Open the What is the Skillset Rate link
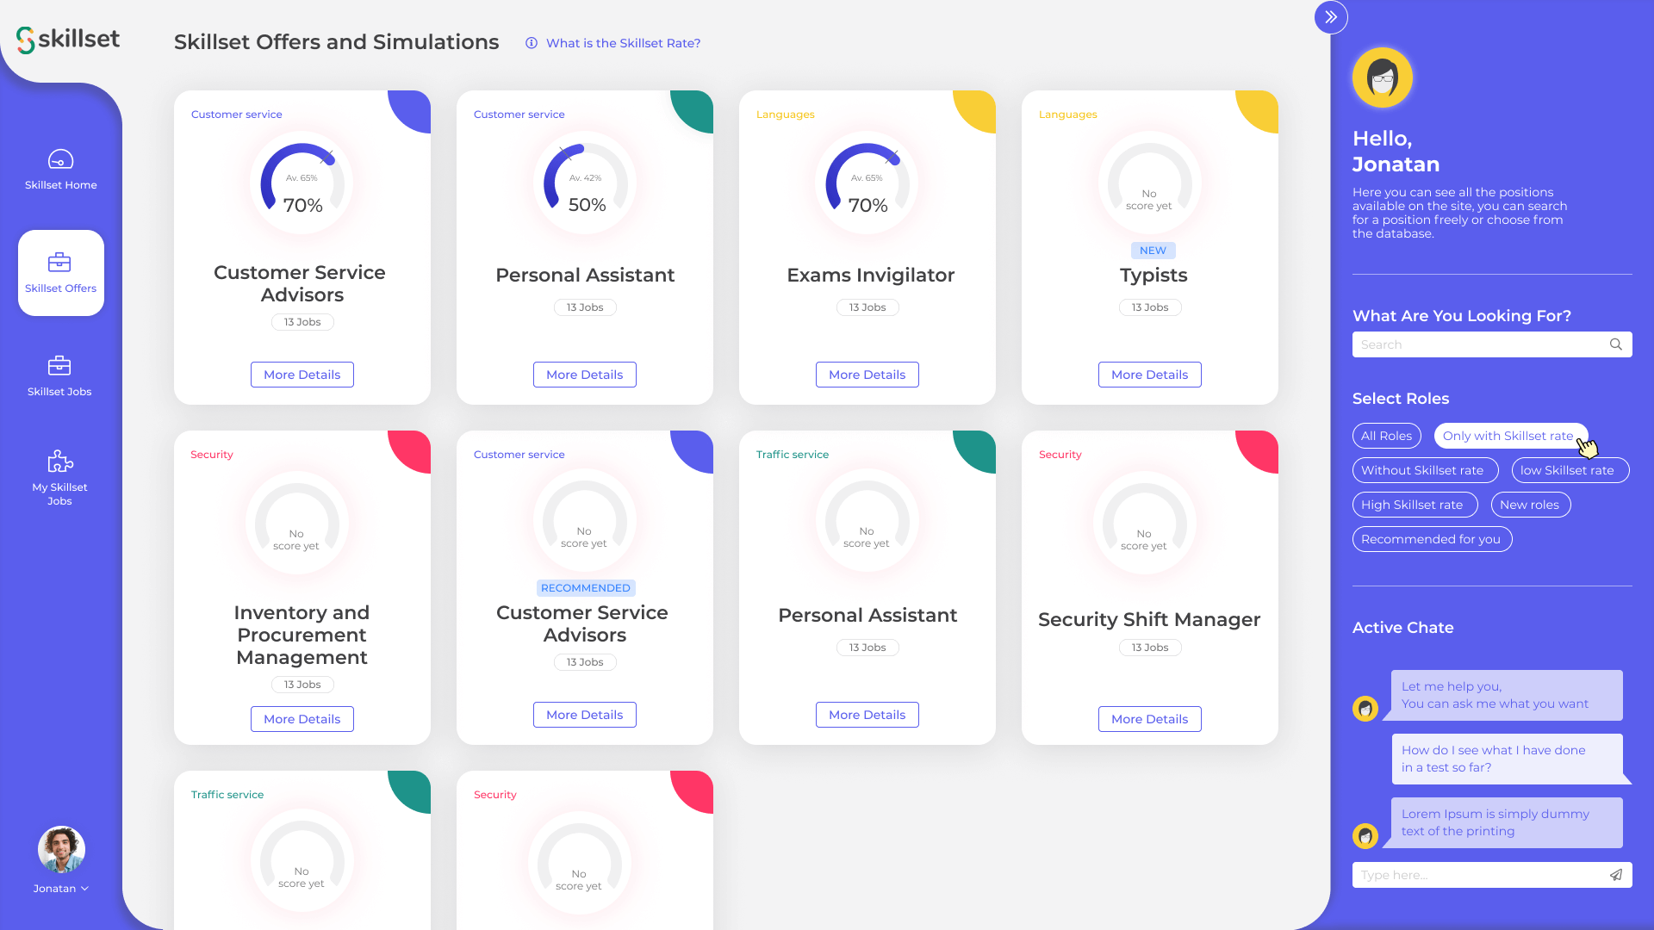1654x930 pixels. tap(623, 43)
